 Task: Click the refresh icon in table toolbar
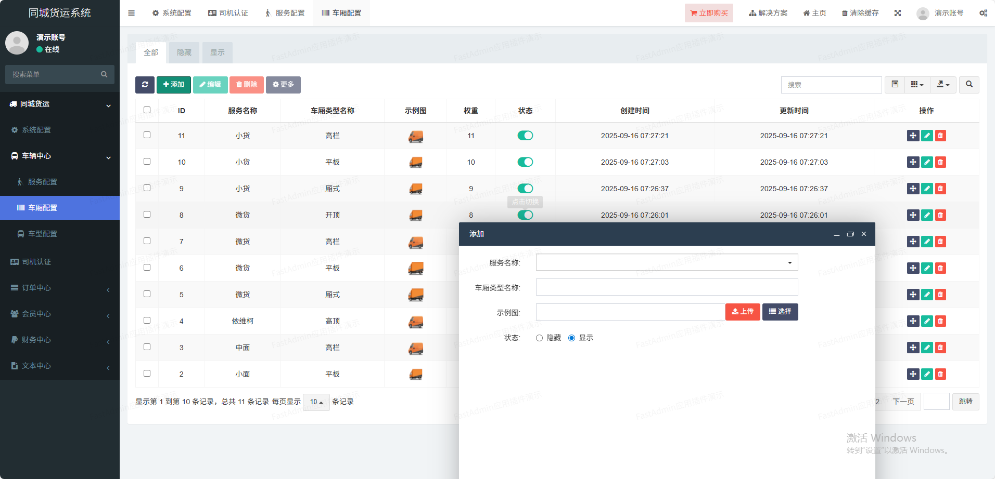(145, 85)
